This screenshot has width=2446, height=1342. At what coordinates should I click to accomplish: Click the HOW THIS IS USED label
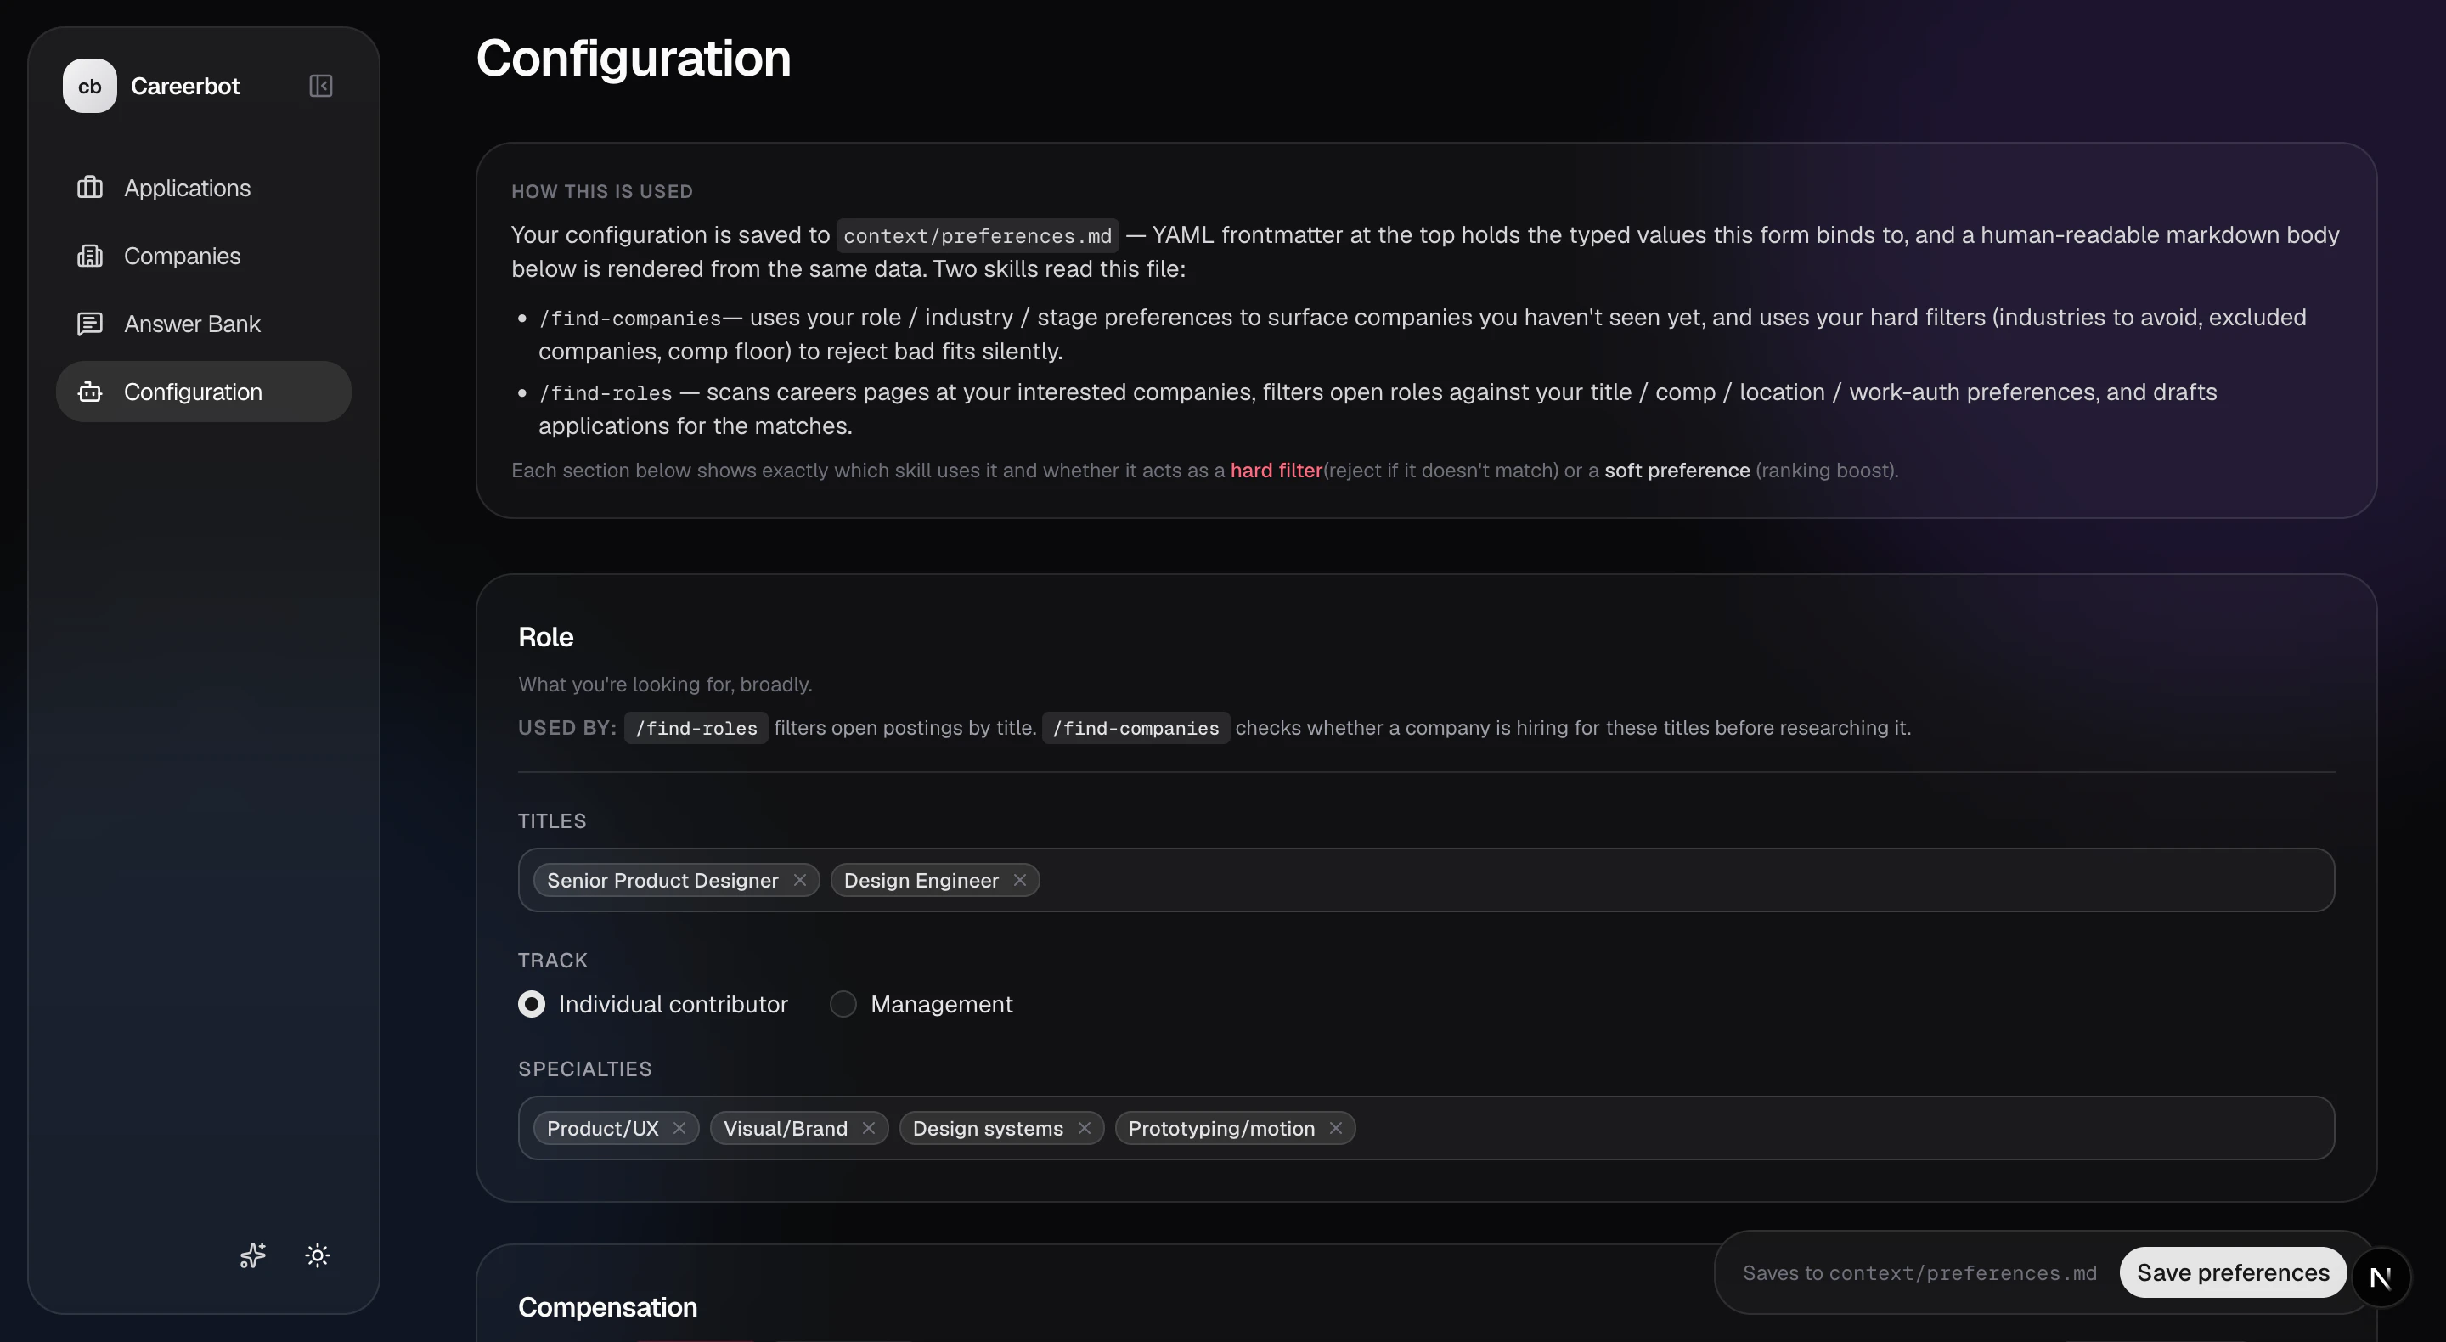(602, 191)
